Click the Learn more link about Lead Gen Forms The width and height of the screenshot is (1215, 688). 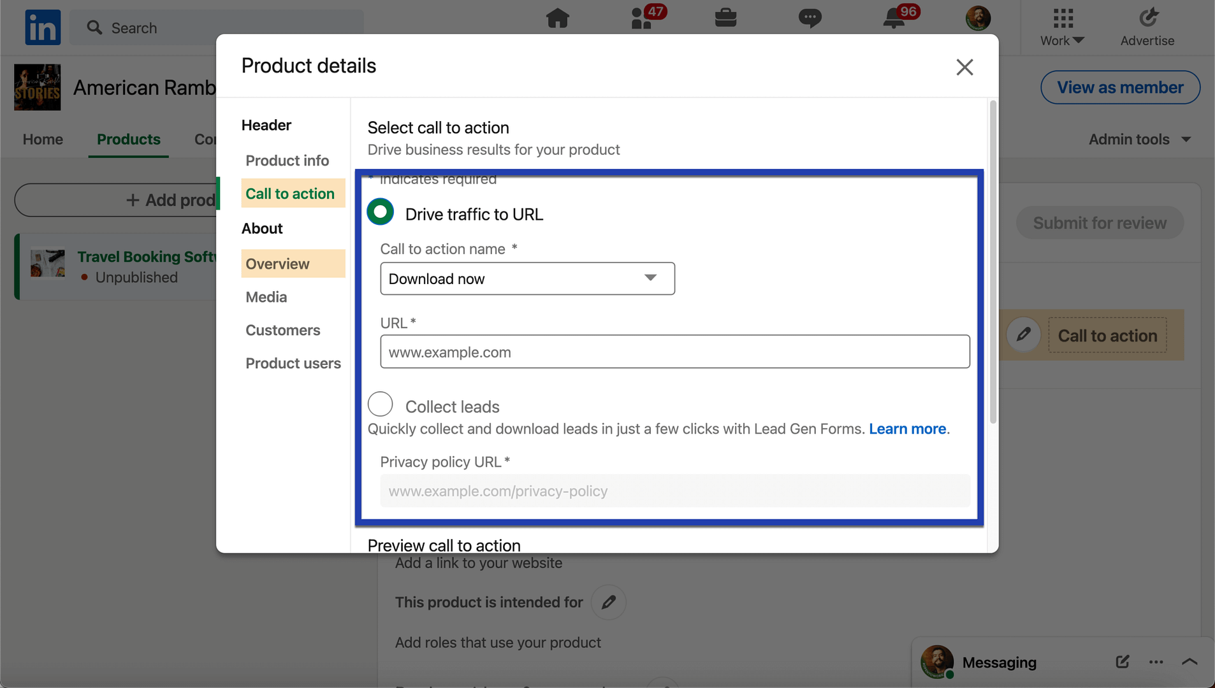click(x=907, y=429)
